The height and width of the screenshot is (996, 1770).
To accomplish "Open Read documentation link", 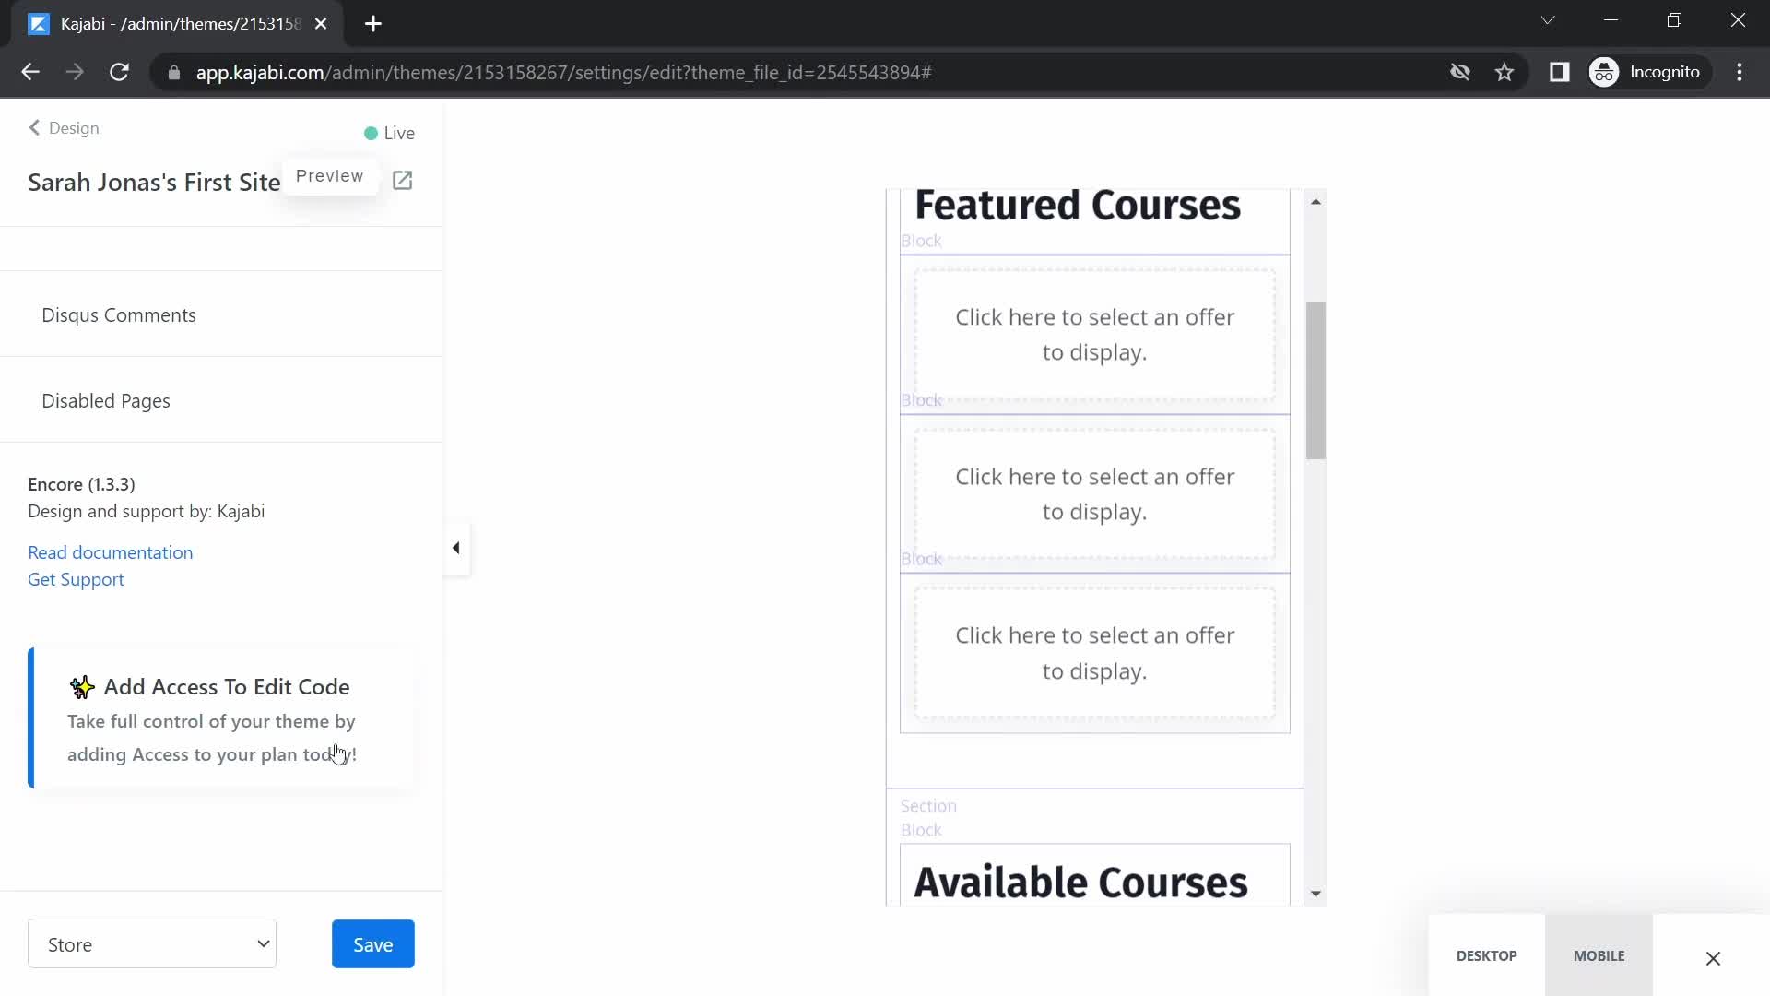I will tap(111, 552).
